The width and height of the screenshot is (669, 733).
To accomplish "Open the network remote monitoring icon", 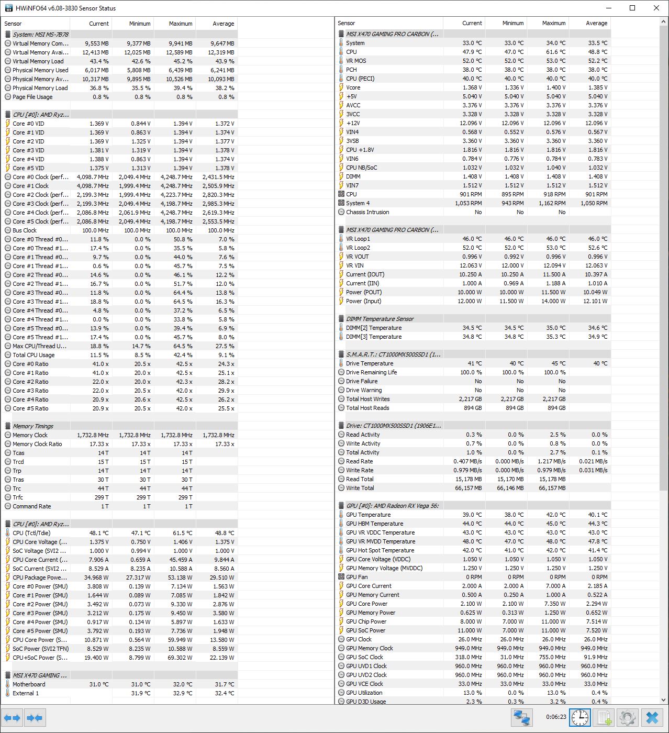I will click(x=521, y=717).
